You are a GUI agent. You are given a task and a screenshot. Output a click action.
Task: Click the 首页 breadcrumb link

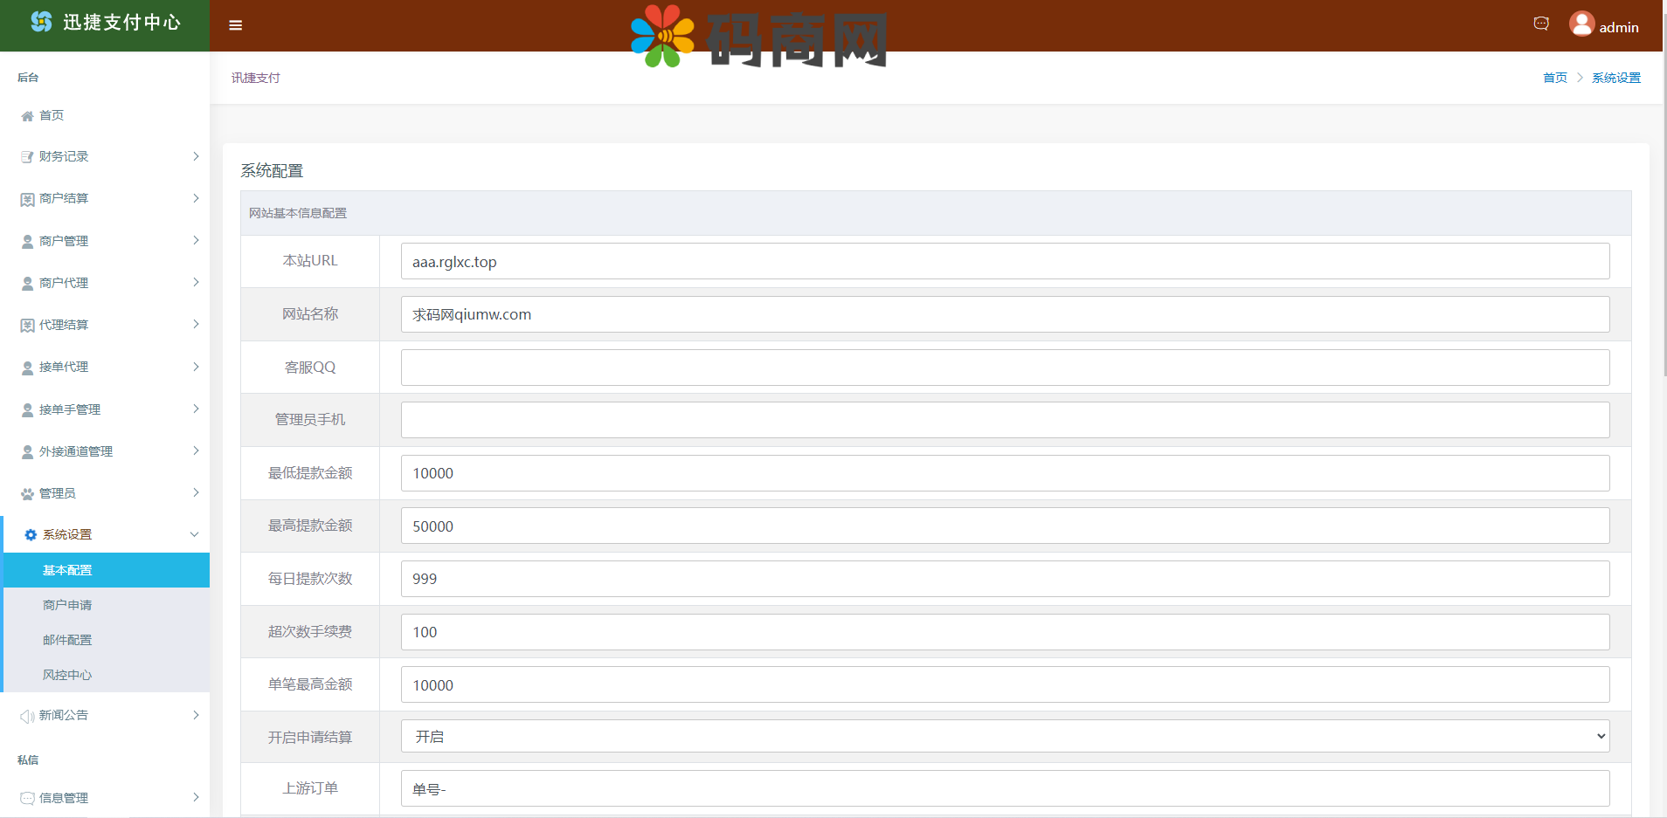point(1554,78)
